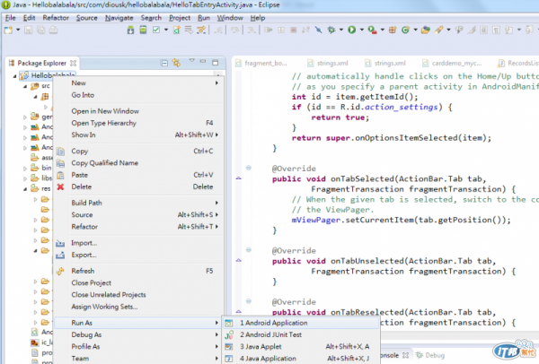The image size is (539, 364).
Task: Choose Paste in the context menu
Action: pos(139,175)
